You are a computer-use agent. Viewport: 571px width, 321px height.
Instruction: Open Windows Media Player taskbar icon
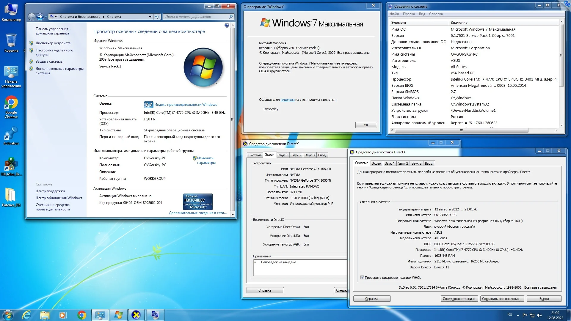click(x=63, y=315)
